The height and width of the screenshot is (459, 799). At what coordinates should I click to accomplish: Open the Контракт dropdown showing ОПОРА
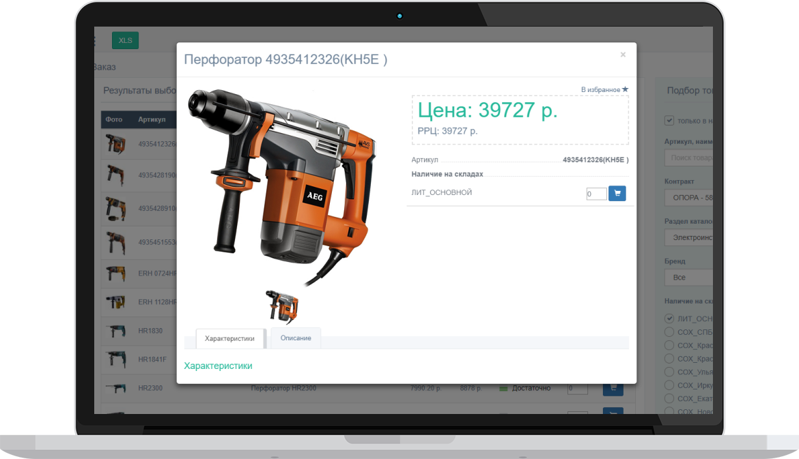pyautogui.click(x=688, y=197)
